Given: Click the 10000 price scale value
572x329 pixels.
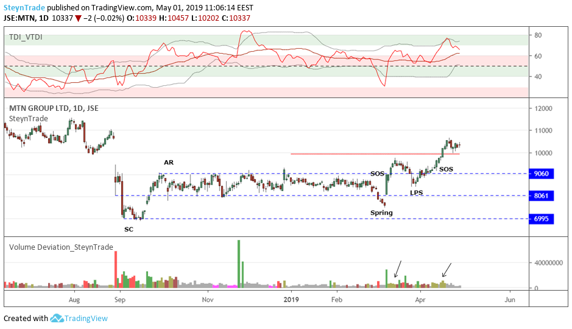Looking at the screenshot, I should 543,153.
